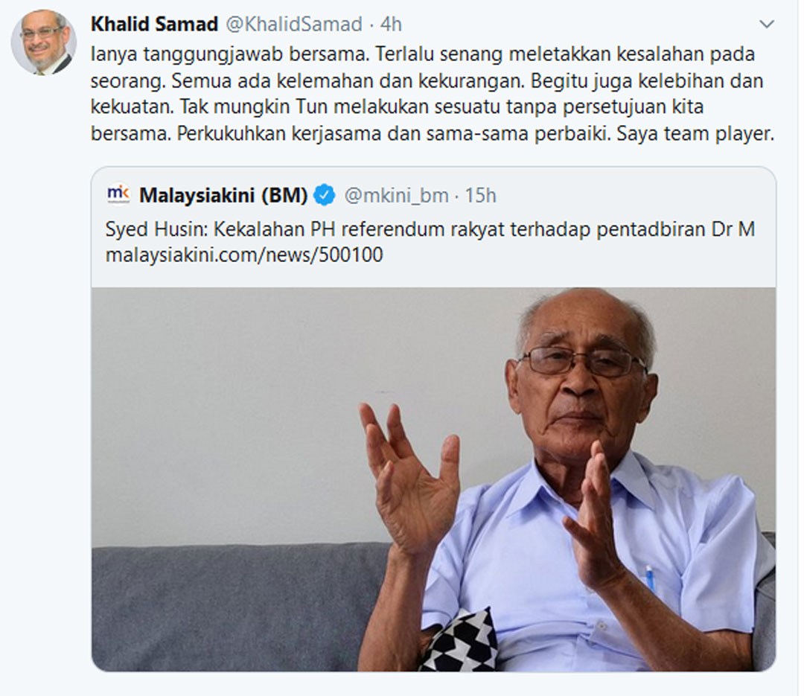The width and height of the screenshot is (804, 696).
Task: Open the 4h tweet timestamp
Action: pos(392,24)
